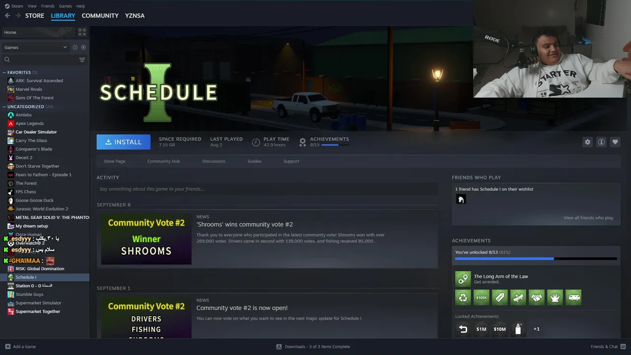Select Supermarket Together in library
Image resolution: width=631 pixels, height=355 pixels.
click(37, 312)
